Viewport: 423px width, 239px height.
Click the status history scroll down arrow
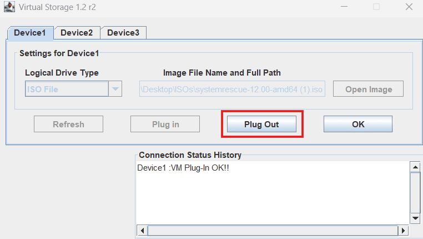click(415, 218)
